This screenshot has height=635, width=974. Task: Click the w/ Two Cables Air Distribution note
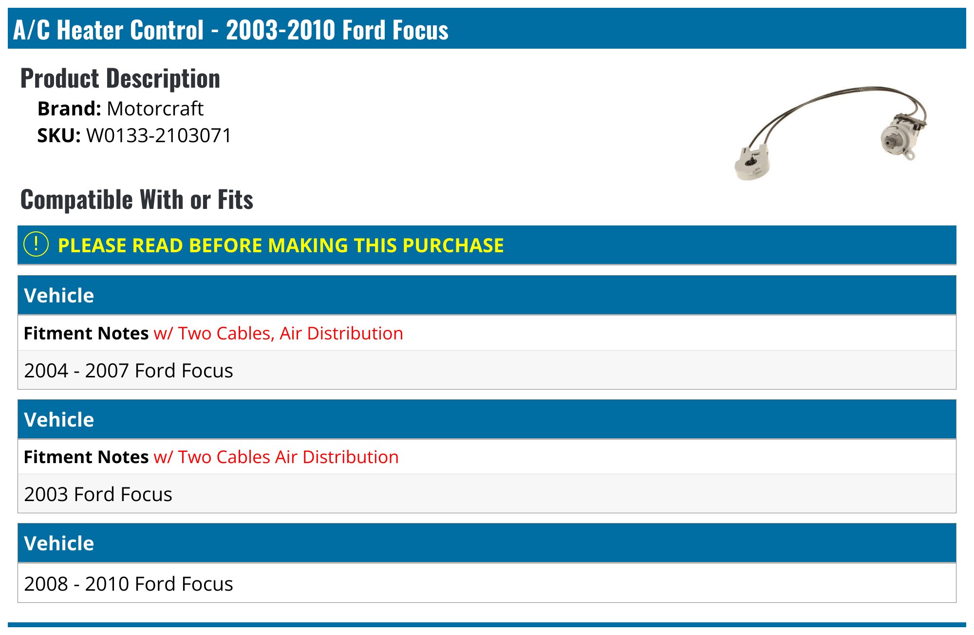[276, 457]
